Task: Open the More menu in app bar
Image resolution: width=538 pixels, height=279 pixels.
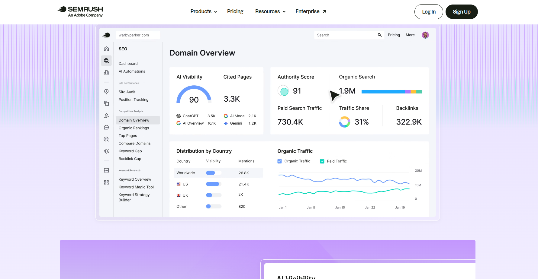Action: 410,35
